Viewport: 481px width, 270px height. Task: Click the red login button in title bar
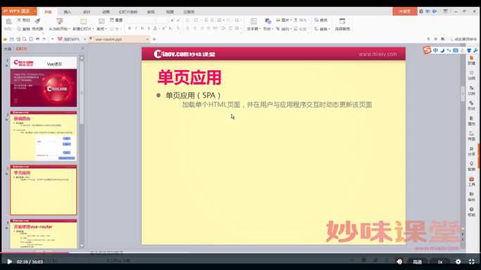coord(405,11)
